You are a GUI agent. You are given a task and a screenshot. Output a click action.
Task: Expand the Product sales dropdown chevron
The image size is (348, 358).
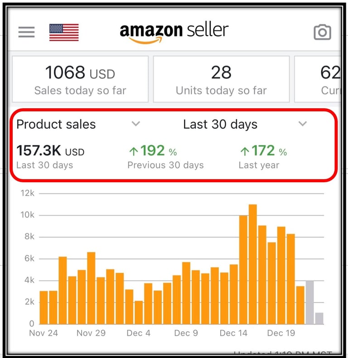[135, 124]
